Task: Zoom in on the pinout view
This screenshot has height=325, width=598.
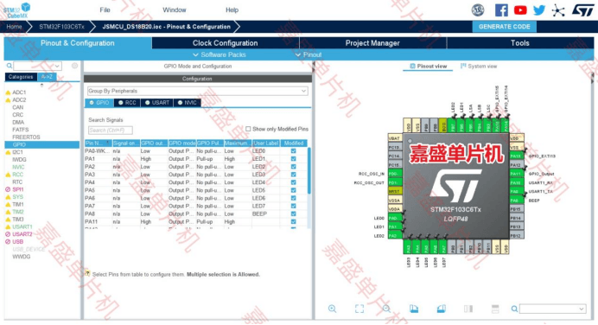Action: (332, 309)
